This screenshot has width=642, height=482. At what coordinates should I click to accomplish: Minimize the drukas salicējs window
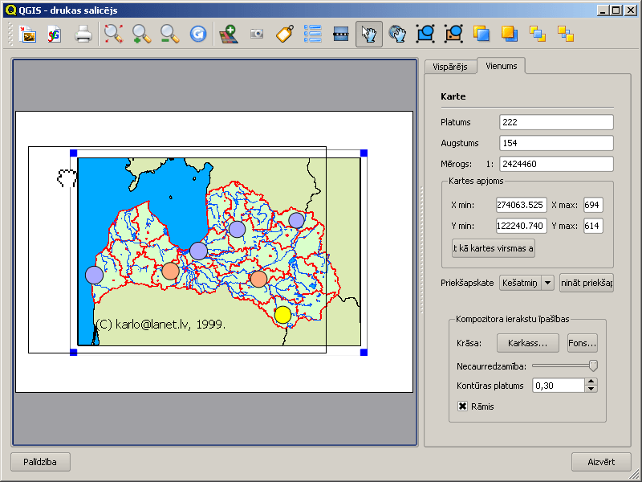click(603, 10)
